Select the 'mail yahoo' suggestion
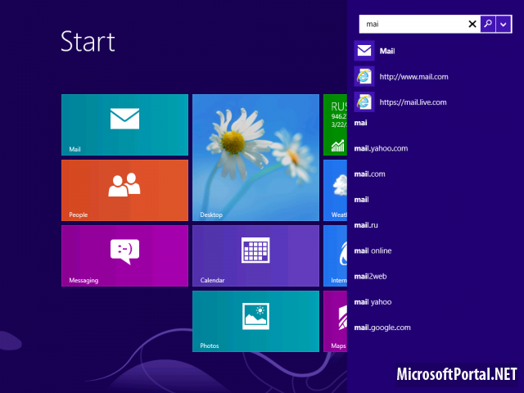 (373, 302)
